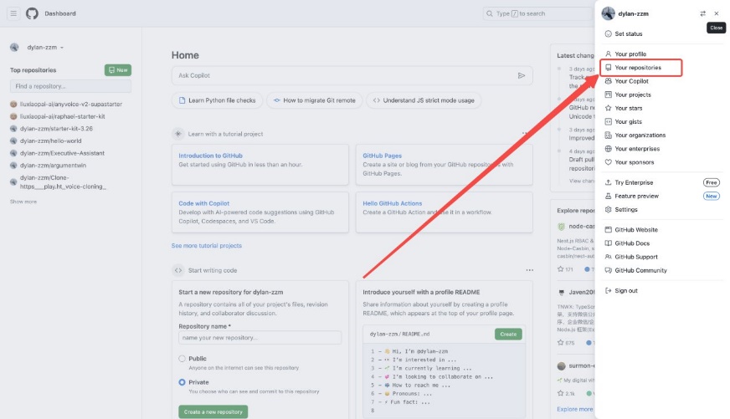Open the README card three-dot menu

(x=529, y=270)
